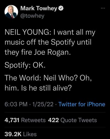The height and width of the screenshot is (139, 110).
Task: Open the 39.2K Likes list
Action: tap(21, 134)
